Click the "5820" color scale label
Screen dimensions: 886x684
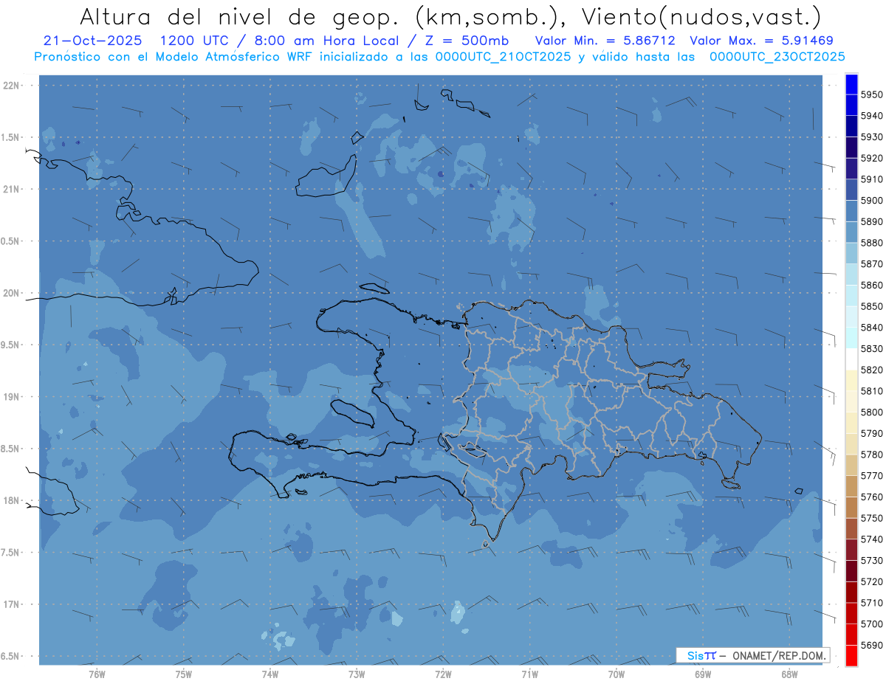[872, 370]
